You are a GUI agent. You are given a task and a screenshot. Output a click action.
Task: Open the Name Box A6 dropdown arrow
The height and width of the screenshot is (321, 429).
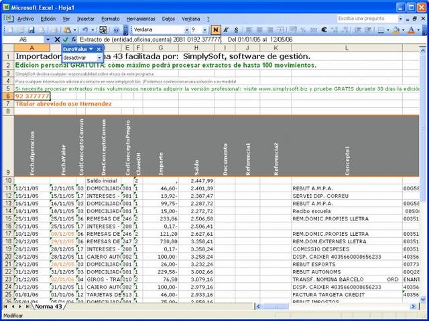[x=48, y=40]
